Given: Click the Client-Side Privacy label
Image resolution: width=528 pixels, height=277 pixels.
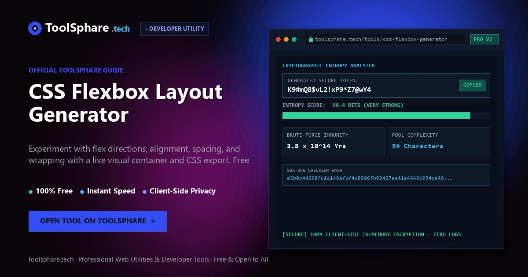Looking at the screenshot, I should pos(183,191).
